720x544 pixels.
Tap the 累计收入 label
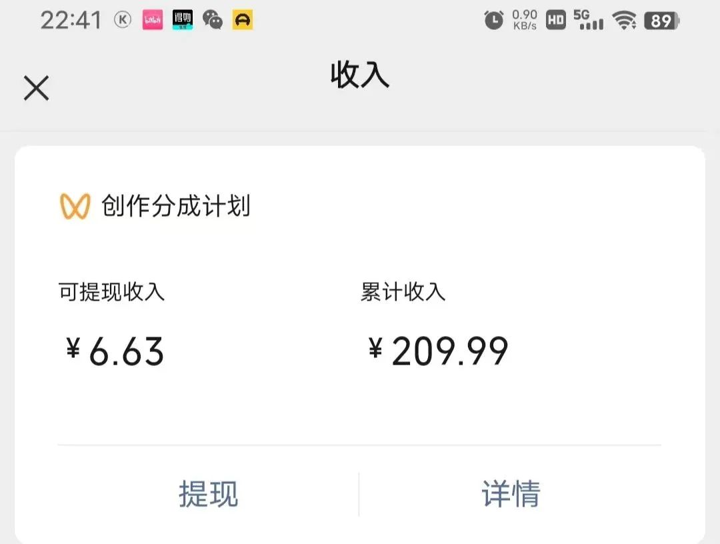pyautogui.click(x=403, y=292)
